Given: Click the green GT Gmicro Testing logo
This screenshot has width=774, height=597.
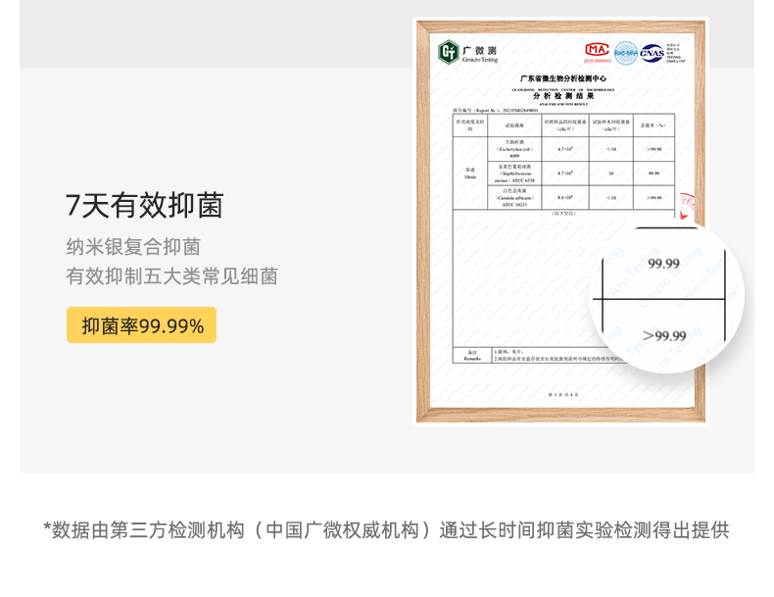Looking at the screenshot, I should click(x=448, y=51).
